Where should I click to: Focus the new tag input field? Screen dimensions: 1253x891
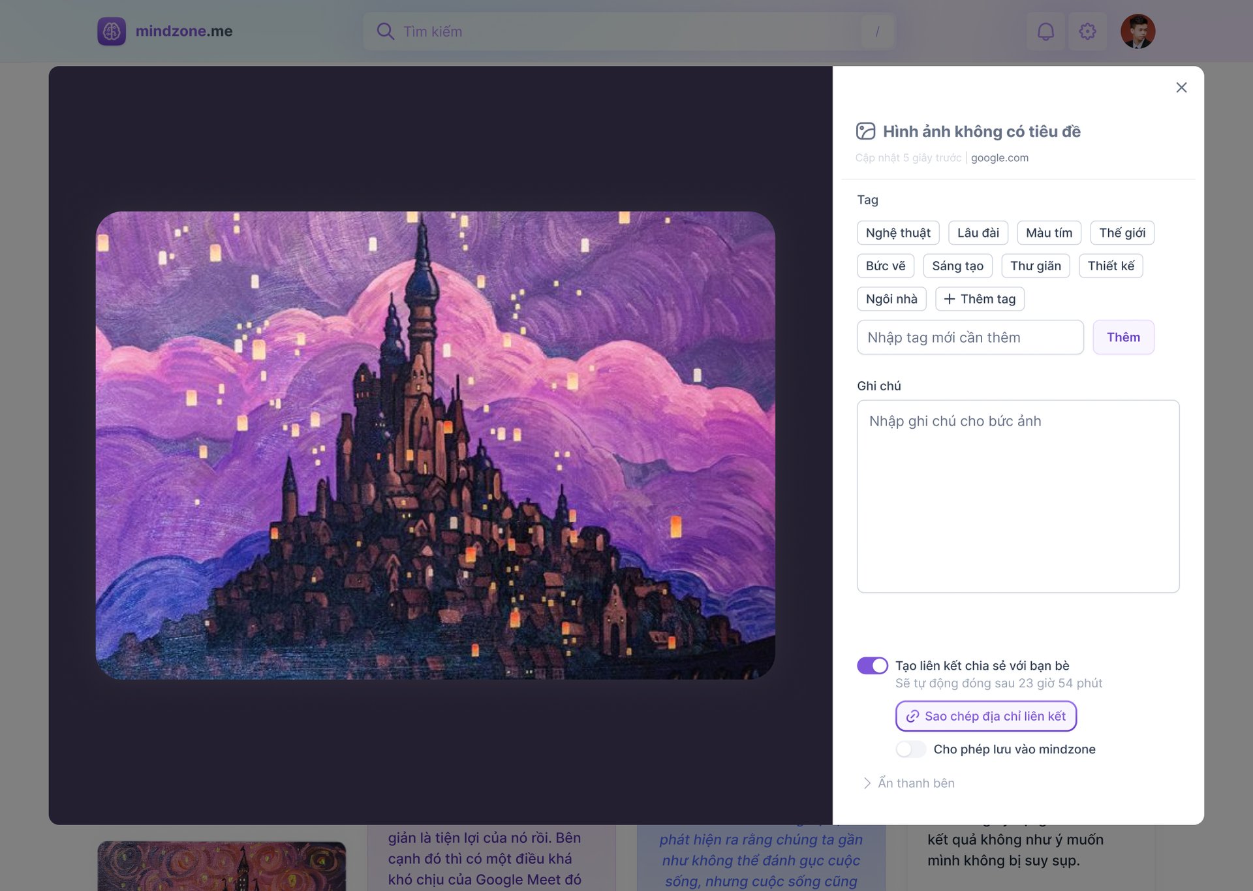pos(970,337)
